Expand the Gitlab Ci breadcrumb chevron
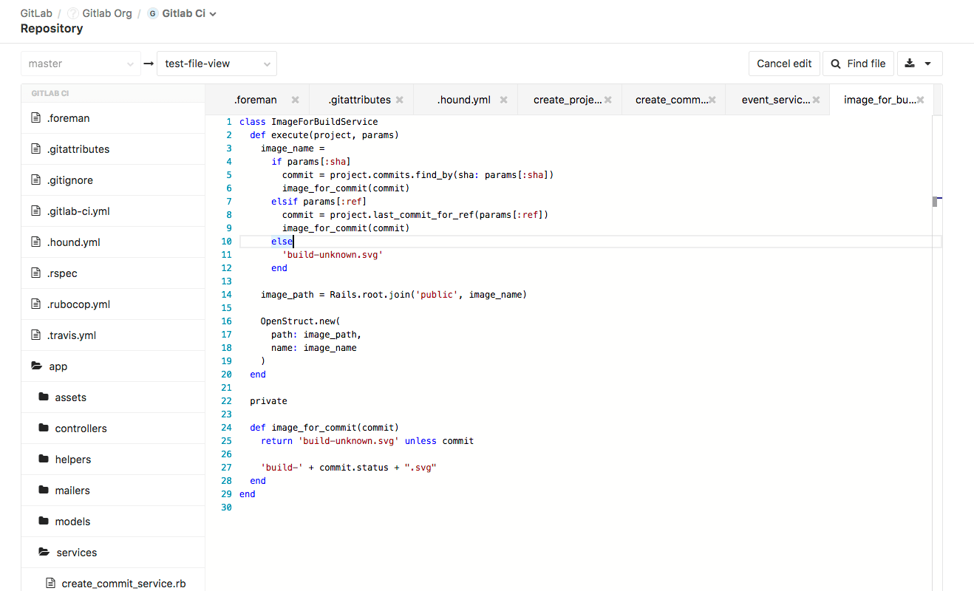974x591 pixels. click(213, 13)
